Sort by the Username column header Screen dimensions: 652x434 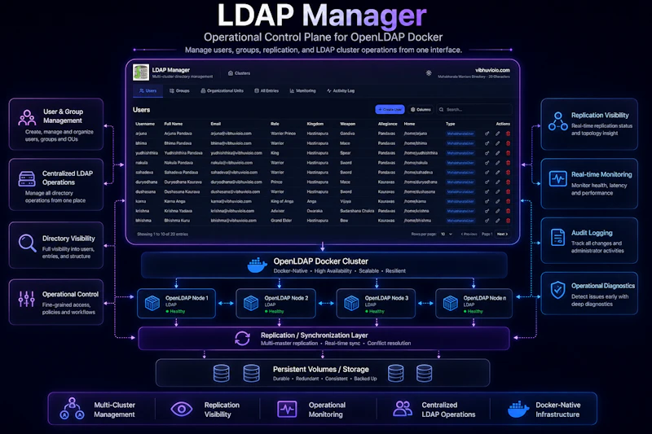[145, 124]
